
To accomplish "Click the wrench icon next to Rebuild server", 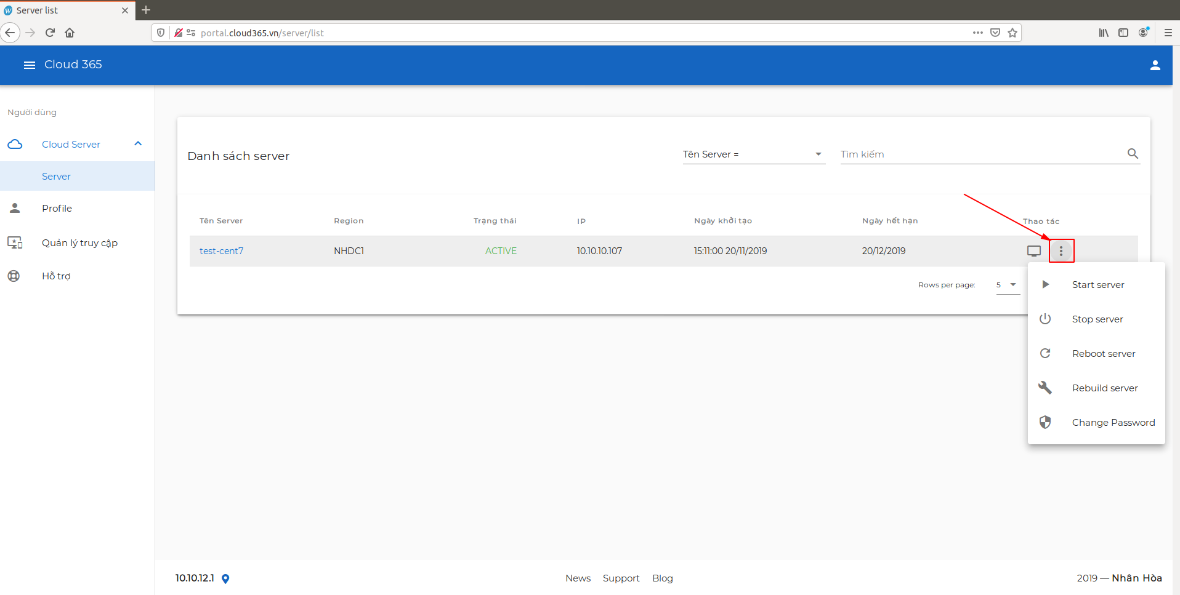I will [x=1045, y=388].
